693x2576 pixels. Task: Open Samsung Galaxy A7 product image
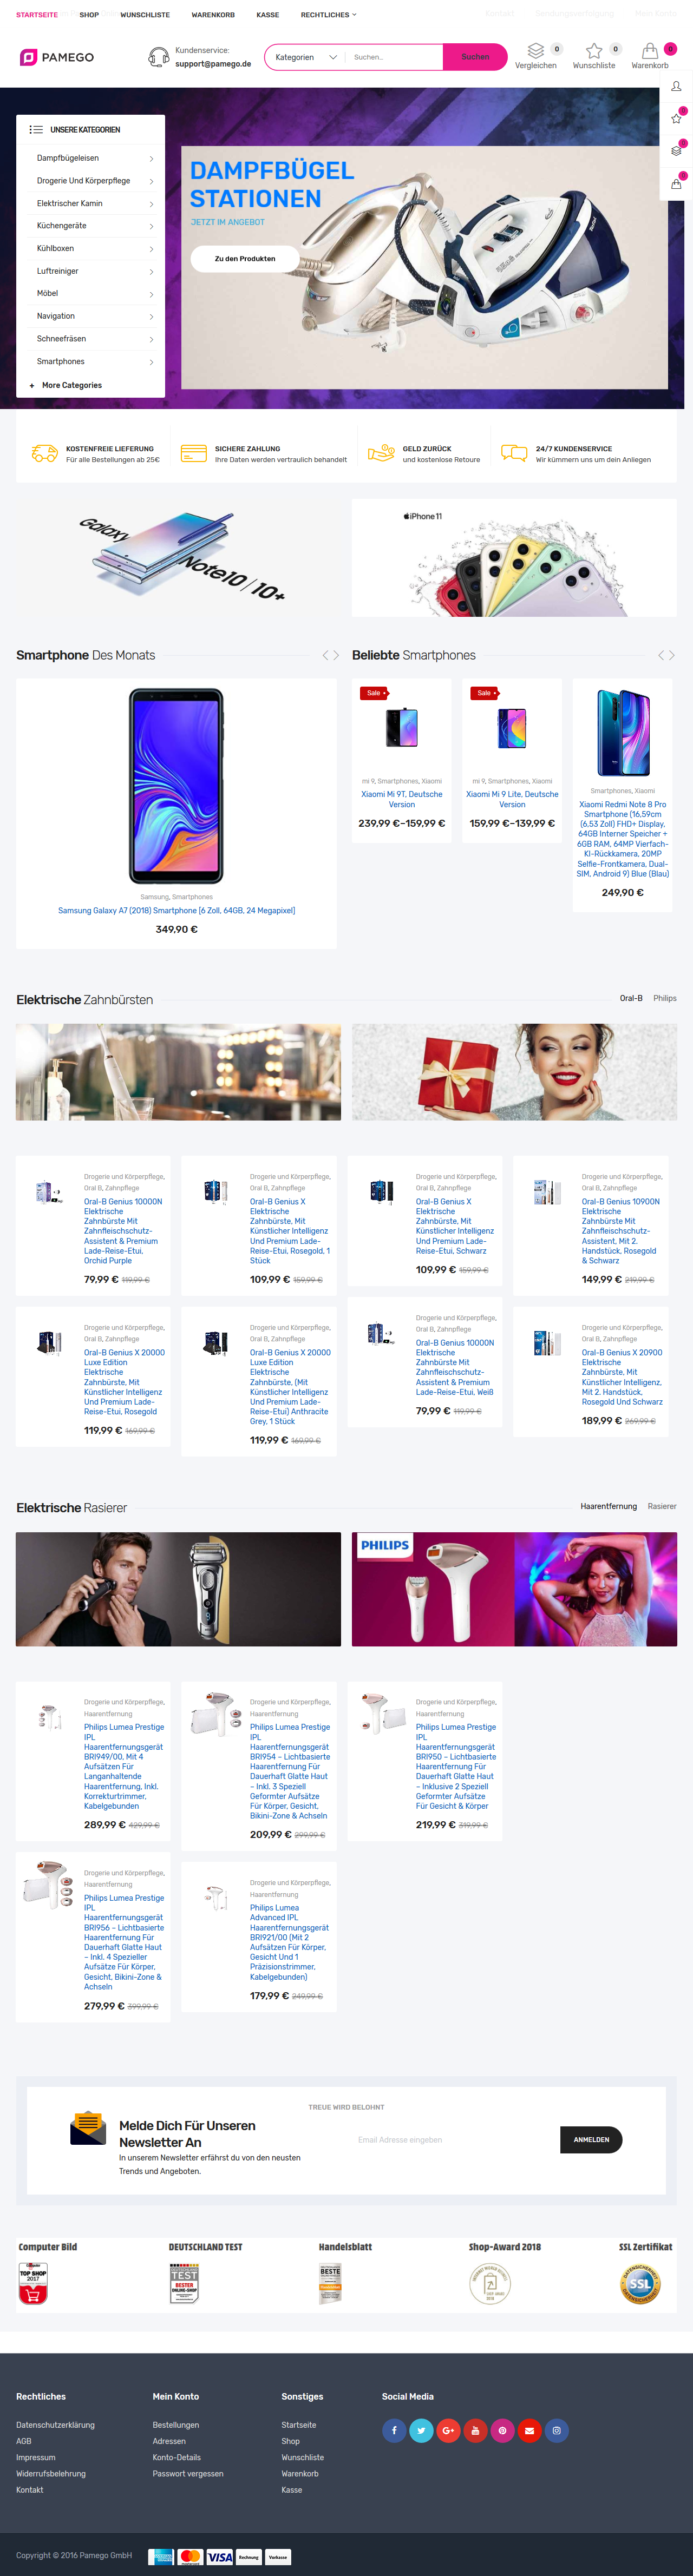[176, 786]
